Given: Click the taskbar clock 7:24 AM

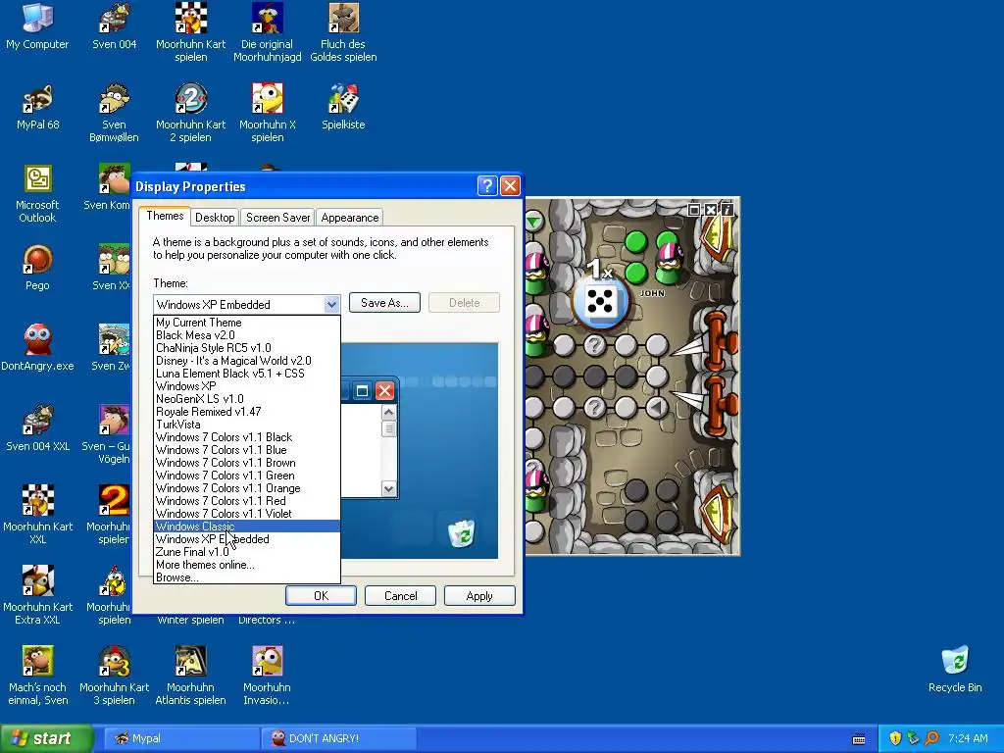Looking at the screenshot, I should [968, 738].
